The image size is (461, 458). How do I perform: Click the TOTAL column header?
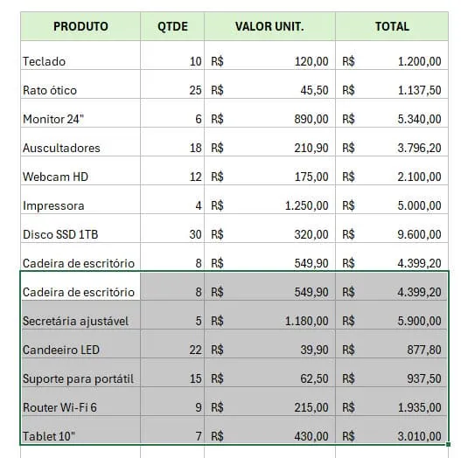(x=392, y=26)
